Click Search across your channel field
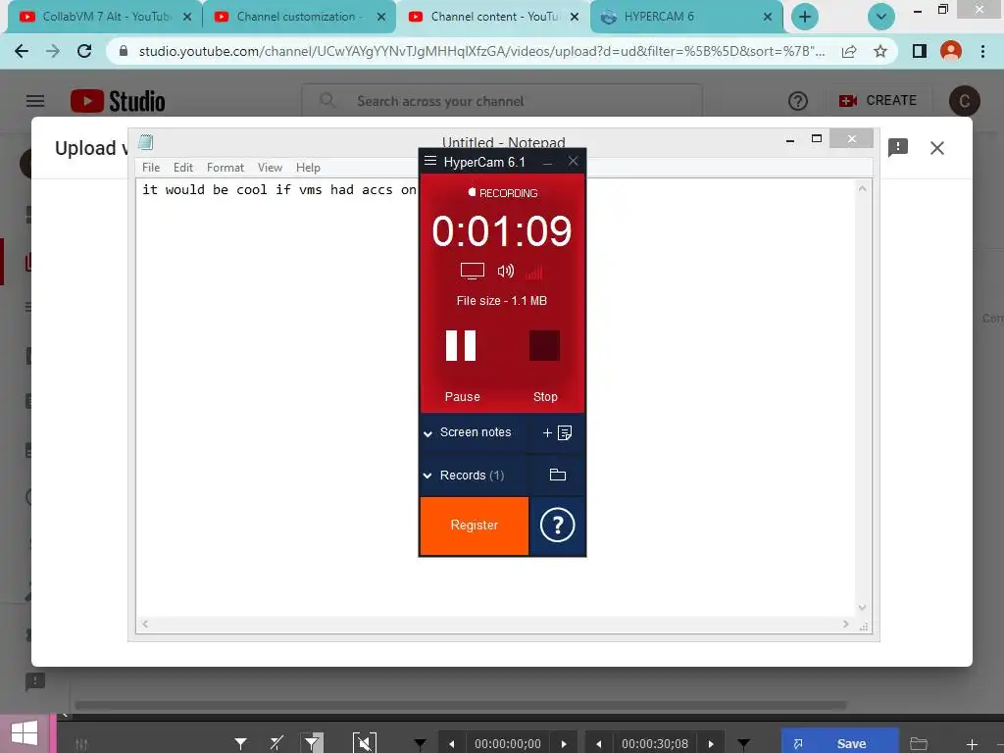This screenshot has width=1004, height=753. pos(502,101)
